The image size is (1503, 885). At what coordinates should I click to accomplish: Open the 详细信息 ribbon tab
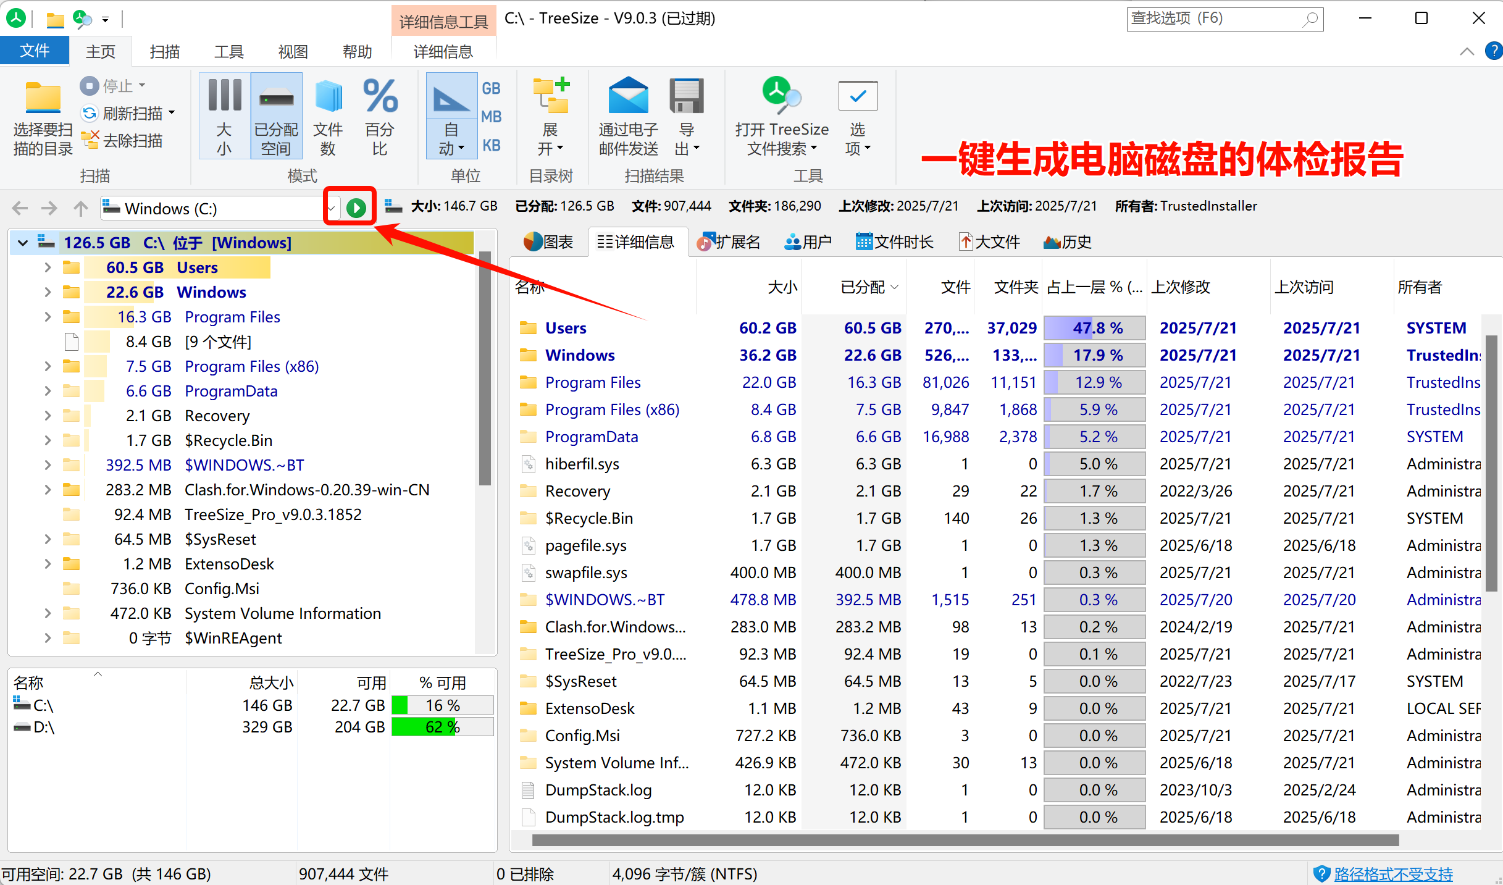[x=443, y=51]
